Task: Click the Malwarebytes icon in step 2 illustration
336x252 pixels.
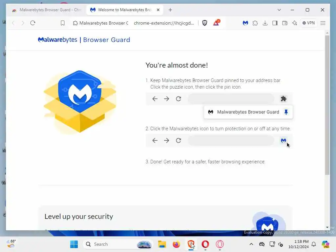Action: point(283,140)
